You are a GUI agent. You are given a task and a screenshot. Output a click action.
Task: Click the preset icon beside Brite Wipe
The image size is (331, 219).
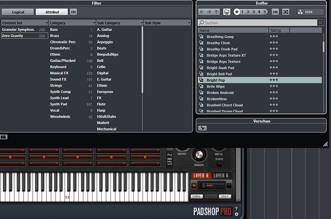pos(201,86)
